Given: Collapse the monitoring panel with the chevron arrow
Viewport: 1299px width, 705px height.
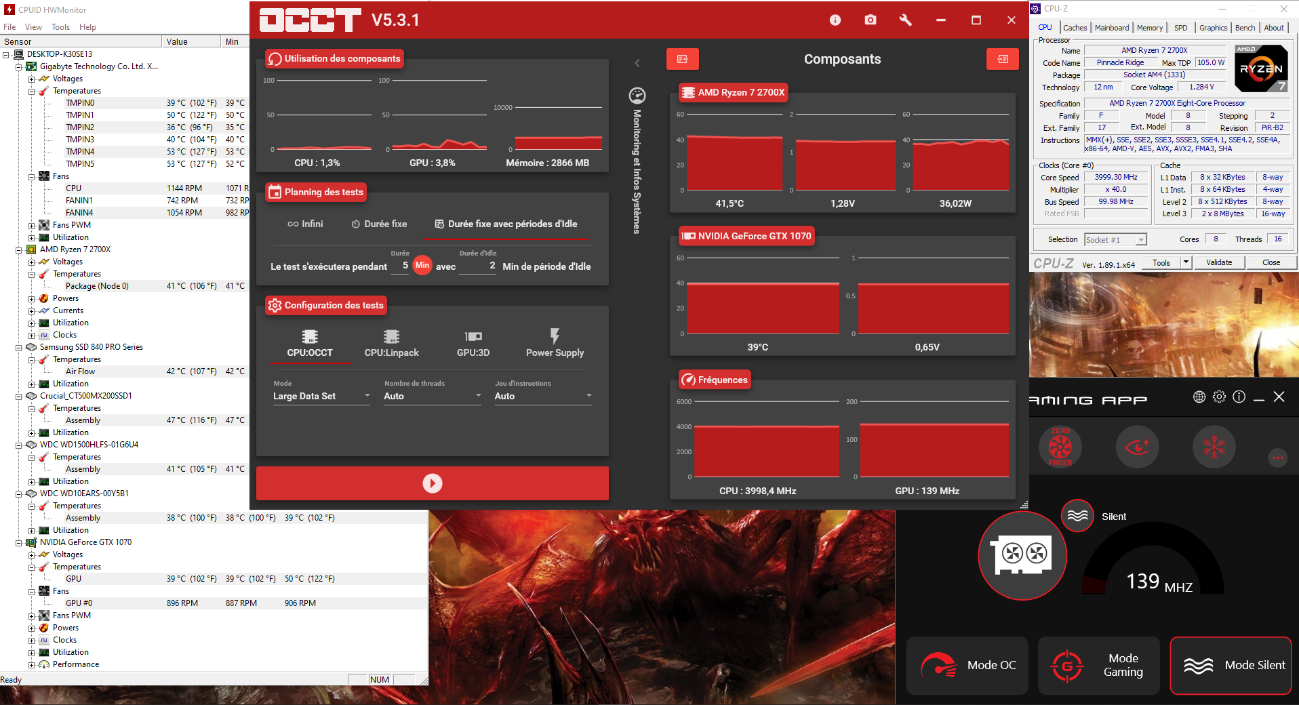Looking at the screenshot, I should [637, 63].
